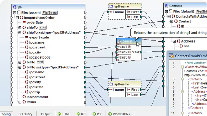The height and width of the screenshot is (116, 207).
Task: Click the output connector of orderDate
Action: tap(85, 23)
